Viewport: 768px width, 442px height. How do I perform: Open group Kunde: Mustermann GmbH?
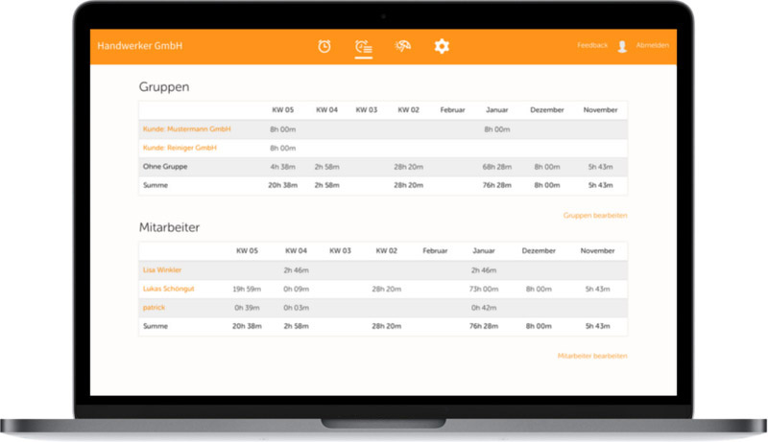point(186,129)
